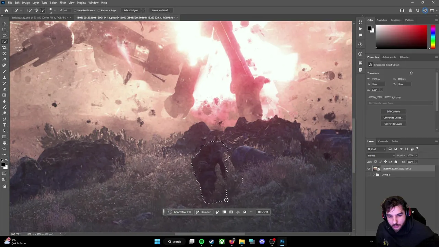The image size is (439, 247).
Task: Choose Add to selection mode
Action: (36, 10)
